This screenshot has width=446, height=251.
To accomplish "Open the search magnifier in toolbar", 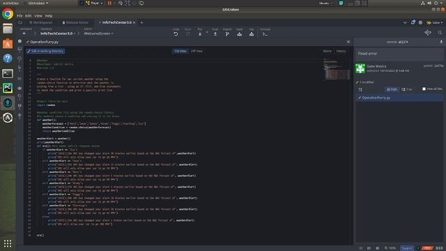I will pyautogui.click(x=440, y=33).
